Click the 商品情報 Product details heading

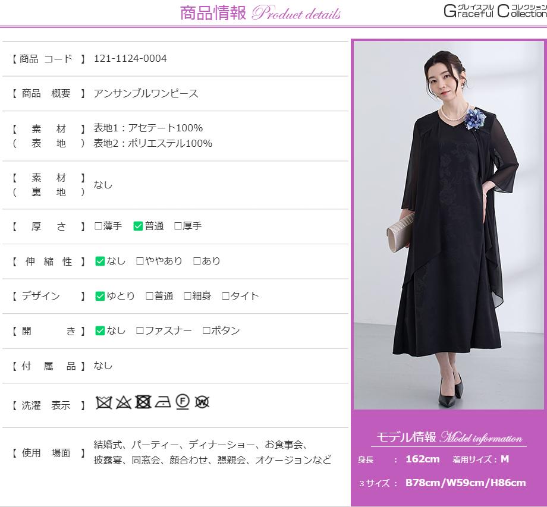(260, 13)
